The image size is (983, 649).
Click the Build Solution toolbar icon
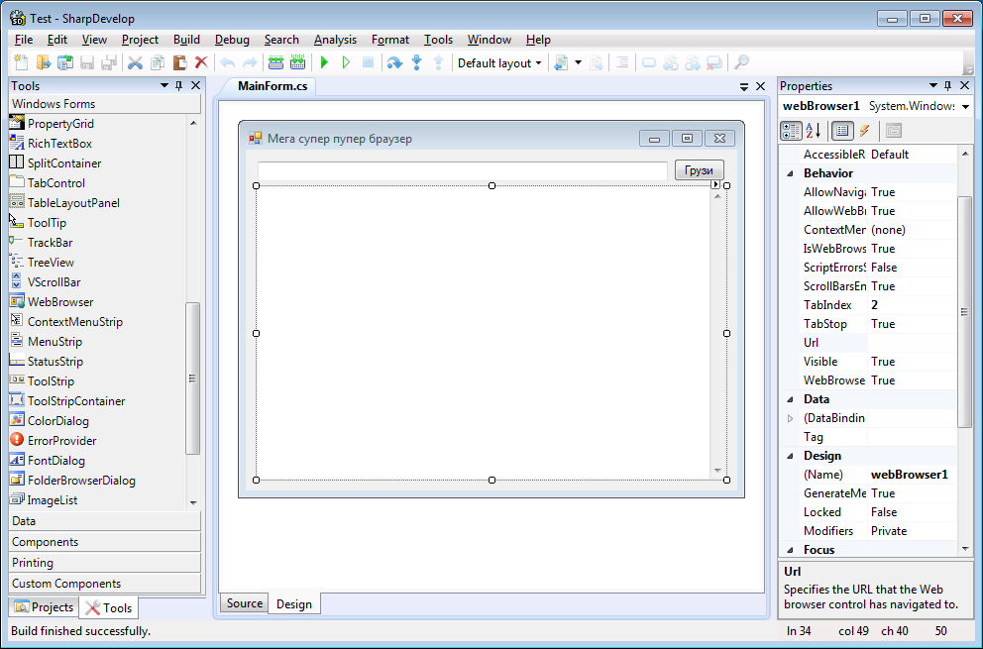click(x=275, y=62)
